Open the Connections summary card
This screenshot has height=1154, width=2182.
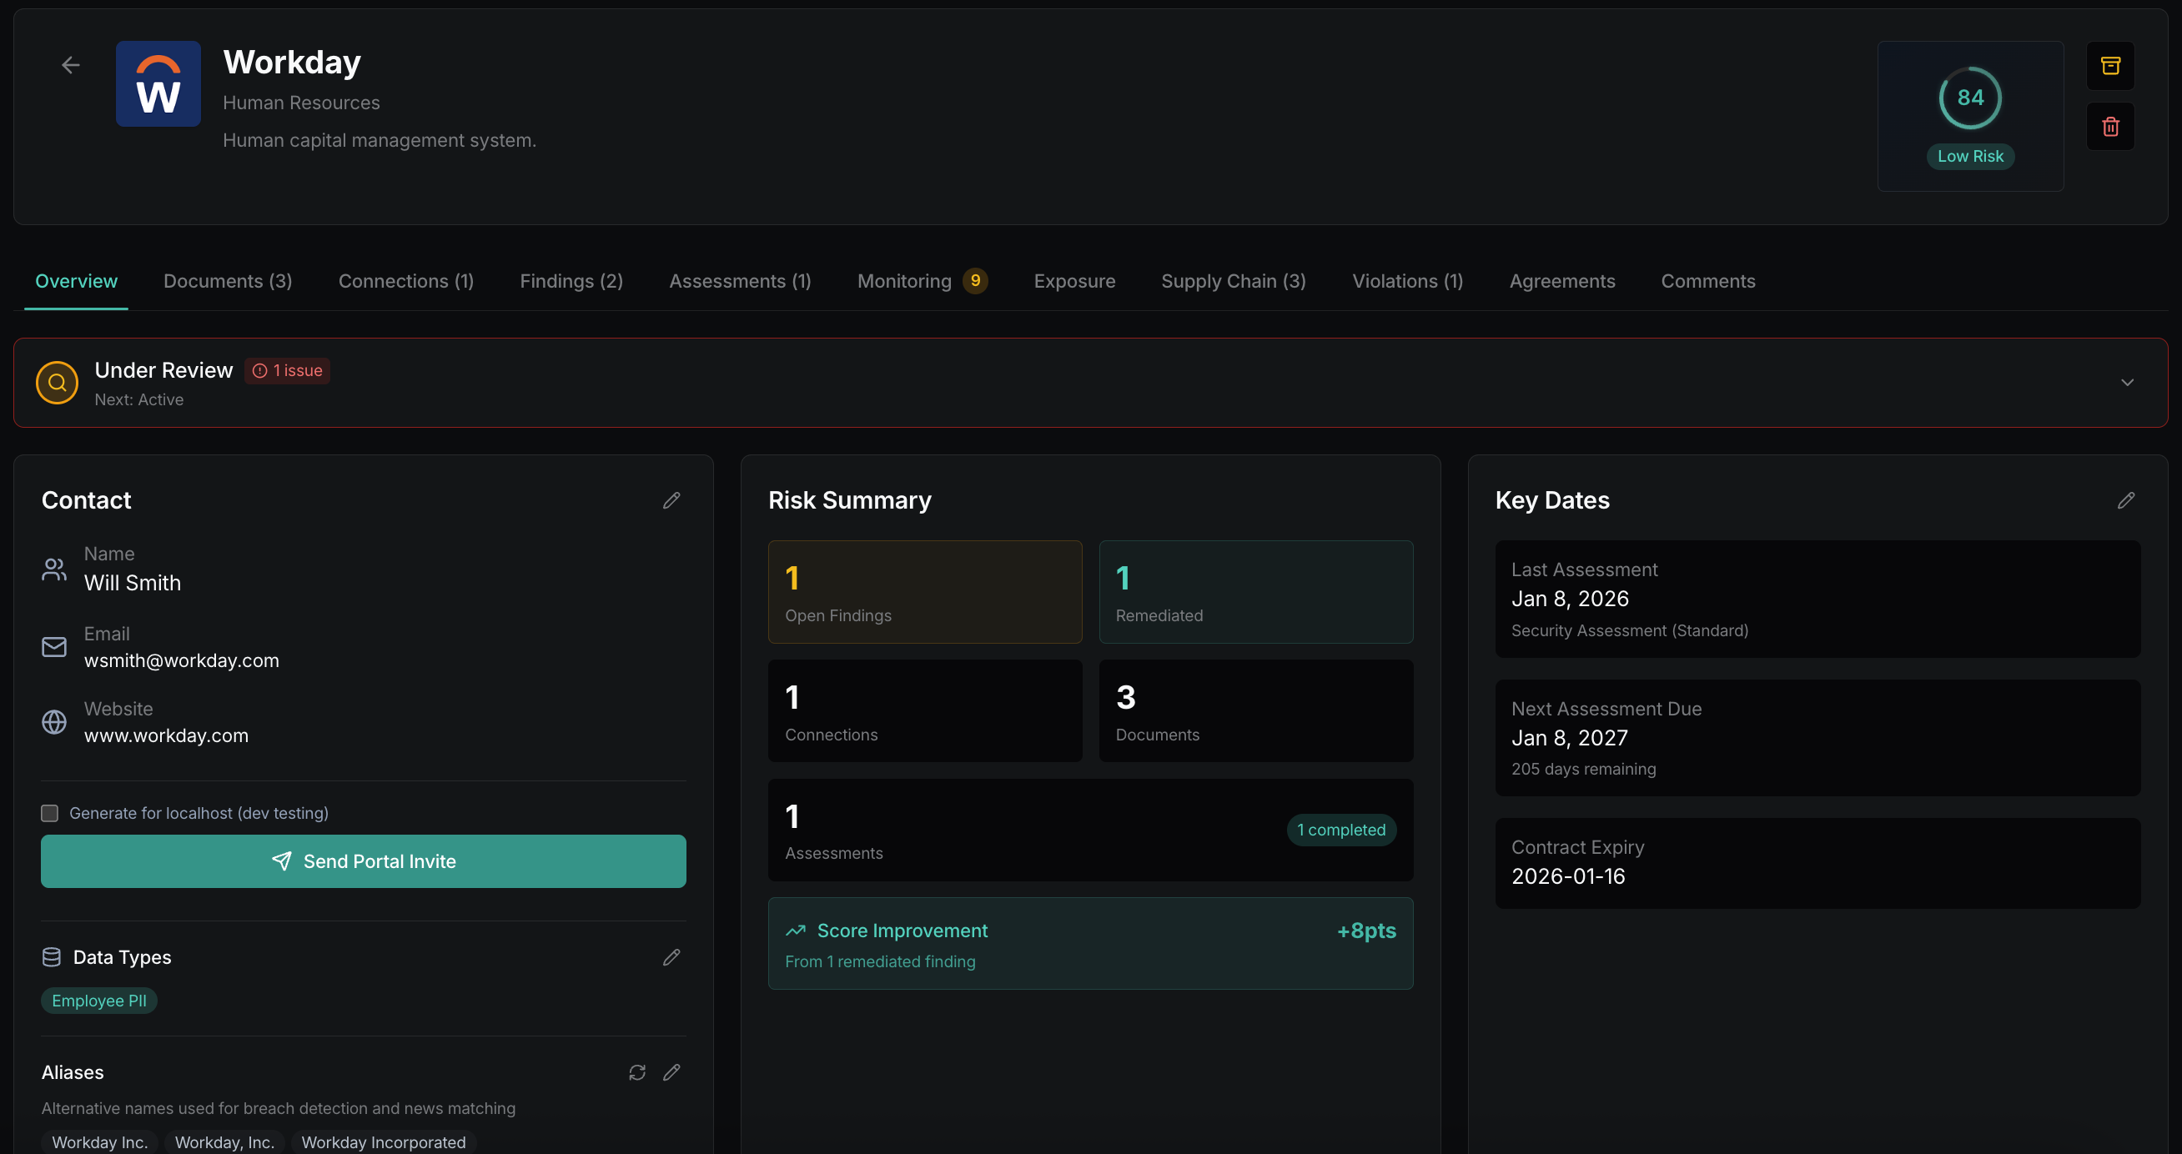[925, 711]
